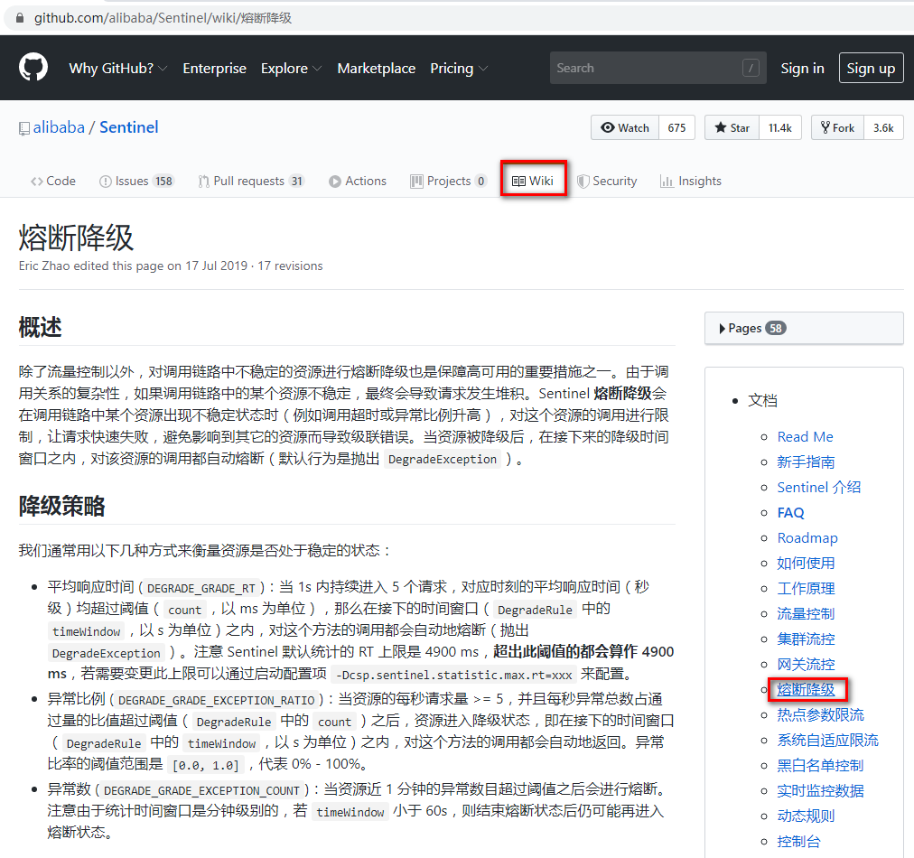The image size is (914, 858).
Task: Open the 3.6k forks count
Action: pos(883,127)
